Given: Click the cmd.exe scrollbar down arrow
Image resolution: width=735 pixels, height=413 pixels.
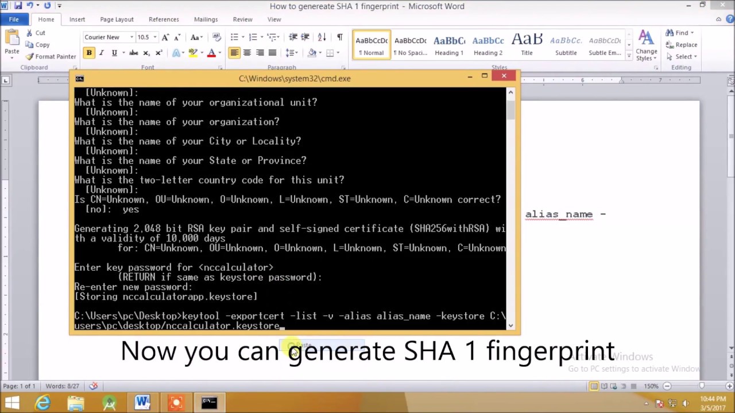Looking at the screenshot, I should point(510,326).
